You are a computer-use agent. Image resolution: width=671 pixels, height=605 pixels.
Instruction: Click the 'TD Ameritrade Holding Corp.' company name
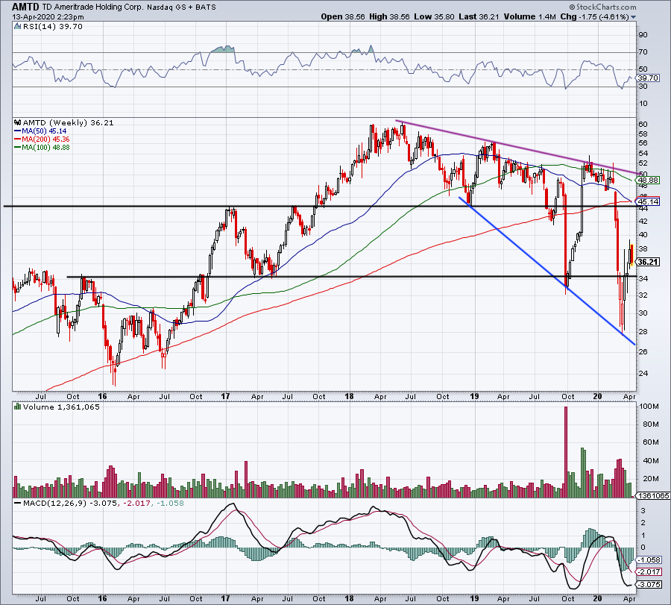[x=93, y=7]
